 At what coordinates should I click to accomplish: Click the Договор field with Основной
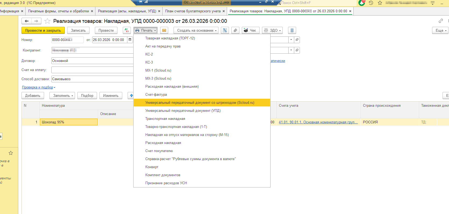pos(92,61)
